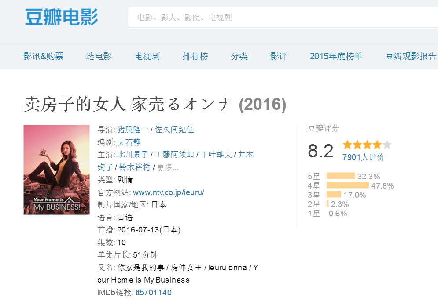Click the star rating icons
This screenshot has width=438, height=305.
[x=367, y=145]
